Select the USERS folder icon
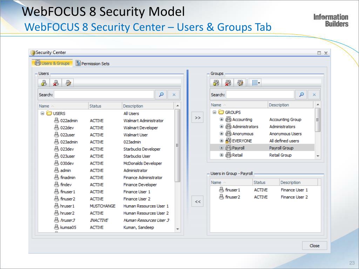The image size is (359, 269). pyautogui.click(x=49, y=113)
